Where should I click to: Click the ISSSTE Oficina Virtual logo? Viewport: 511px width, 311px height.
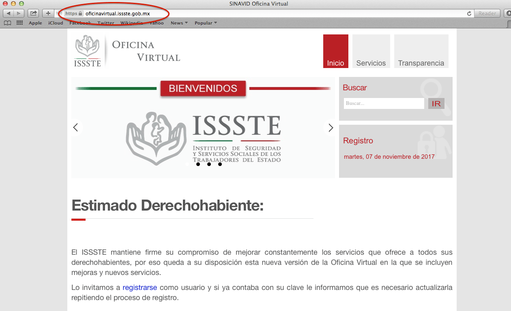pyautogui.click(x=127, y=51)
